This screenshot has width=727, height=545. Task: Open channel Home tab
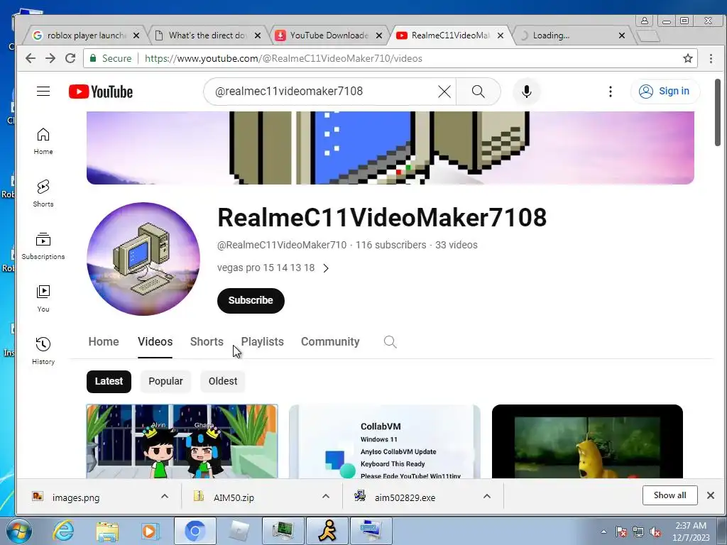pyautogui.click(x=104, y=341)
